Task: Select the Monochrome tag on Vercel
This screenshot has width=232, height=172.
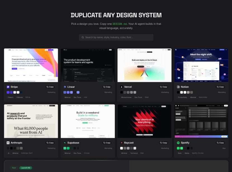Action: (126, 97)
